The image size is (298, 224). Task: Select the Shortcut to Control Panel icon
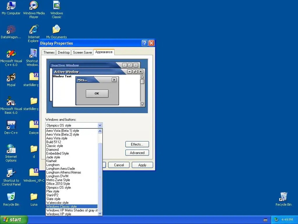(x=11, y=177)
